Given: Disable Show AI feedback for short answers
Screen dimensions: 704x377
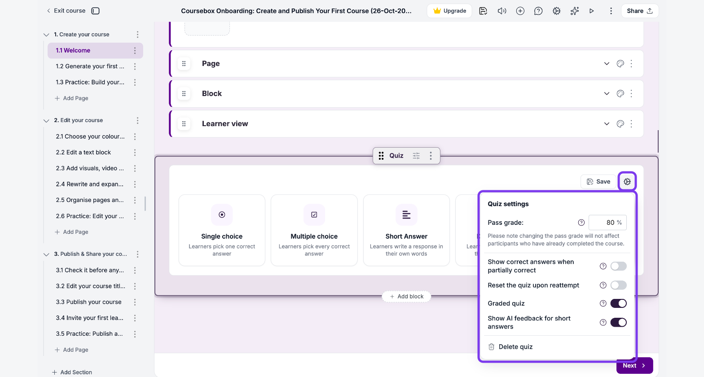Looking at the screenshot, I should click(618, 323).
